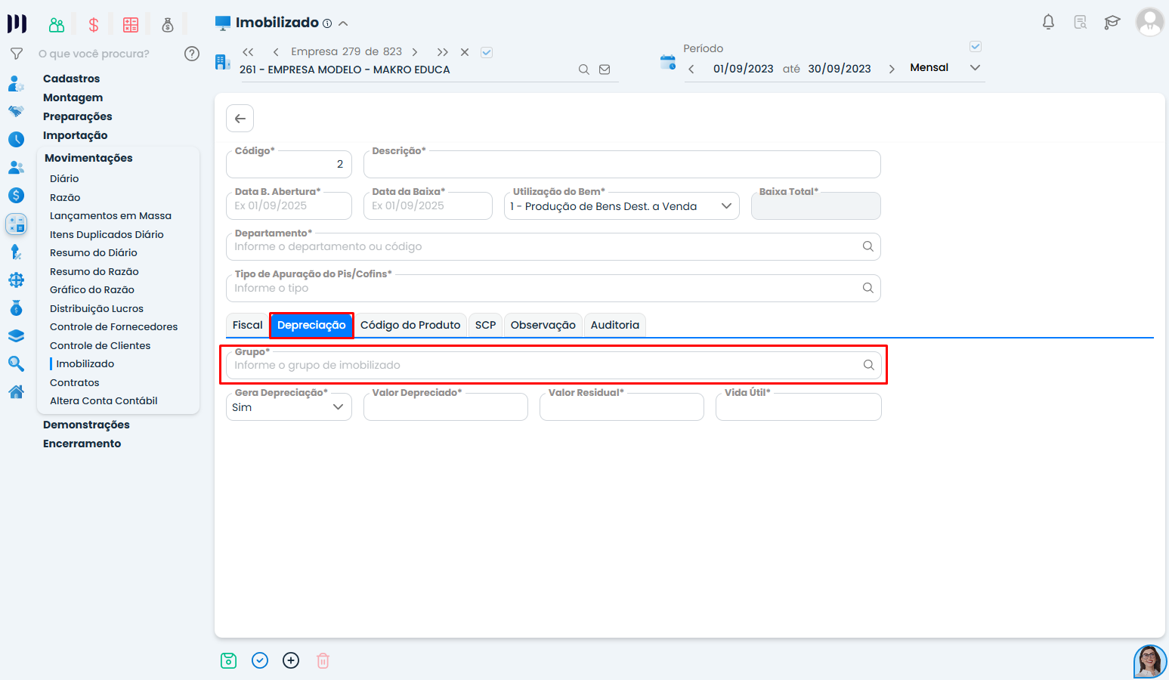Click the back arrow button
The height and width of the screenshot is (680, 1169).
(x=240, y=119)
